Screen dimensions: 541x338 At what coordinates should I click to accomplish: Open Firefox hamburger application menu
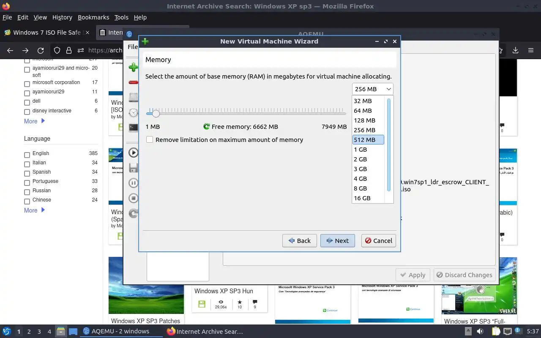coord(531,50)
